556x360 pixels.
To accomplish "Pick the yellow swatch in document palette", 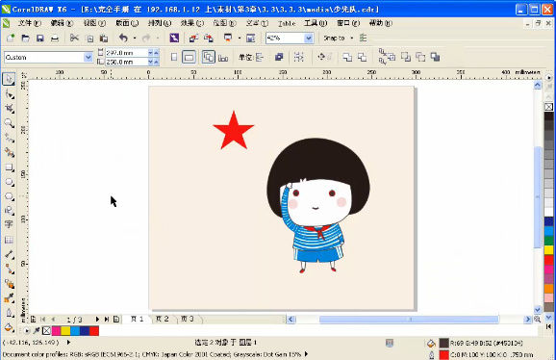I will [x=65, y=330].
